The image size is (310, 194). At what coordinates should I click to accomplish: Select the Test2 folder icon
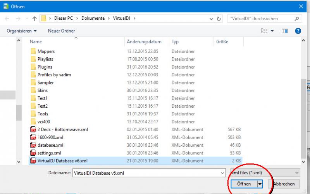click(33, 106)
